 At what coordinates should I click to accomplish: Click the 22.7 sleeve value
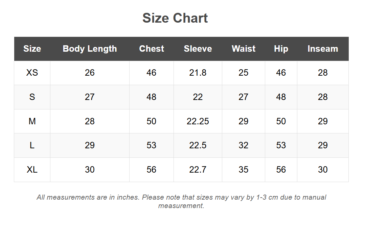pyautogui.click(x=198, y=170)
